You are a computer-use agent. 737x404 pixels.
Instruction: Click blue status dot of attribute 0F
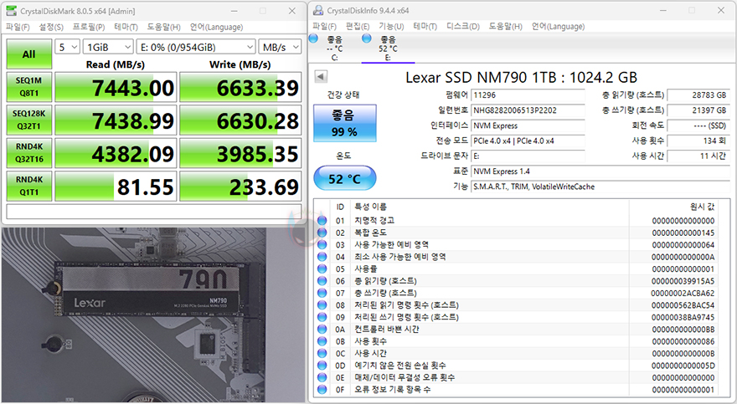(x=322, y=390)
